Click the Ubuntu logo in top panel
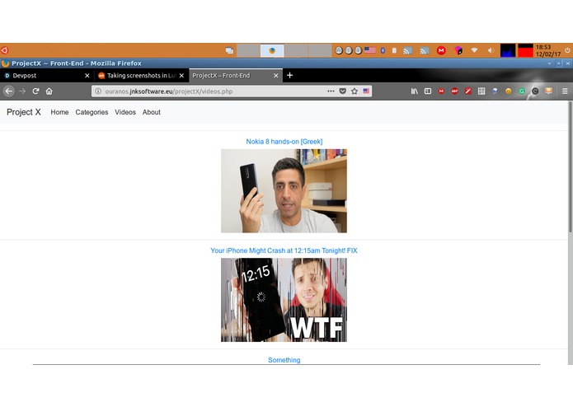The image size is (573, 407). (x=4, y=50)
